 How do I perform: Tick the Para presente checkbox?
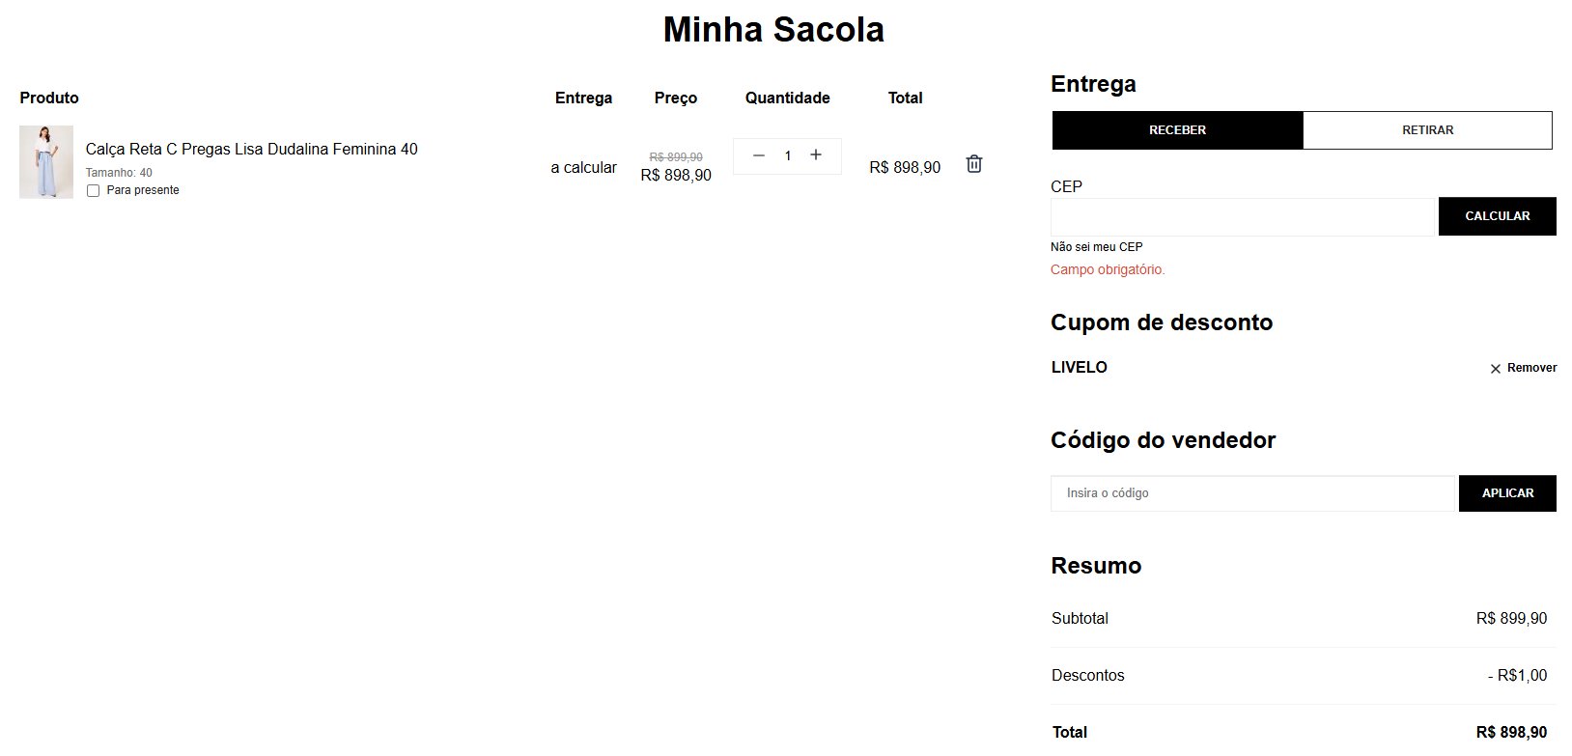click(x=94, y=191)
